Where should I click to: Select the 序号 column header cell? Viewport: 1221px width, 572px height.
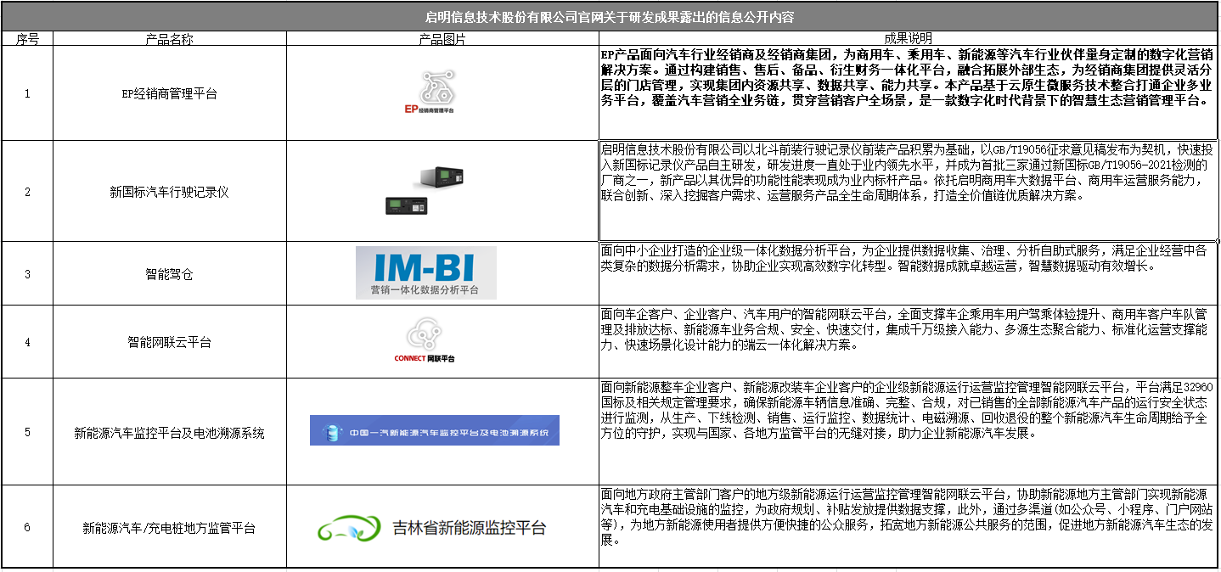tap(27, 39)
